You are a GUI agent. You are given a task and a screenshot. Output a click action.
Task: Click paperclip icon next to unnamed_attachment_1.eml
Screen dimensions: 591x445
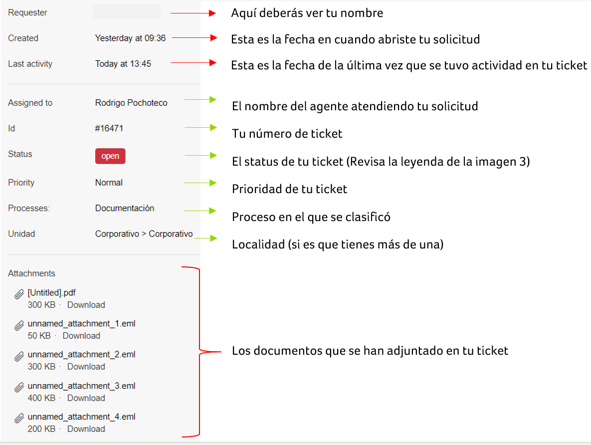[x=19, y=325]
